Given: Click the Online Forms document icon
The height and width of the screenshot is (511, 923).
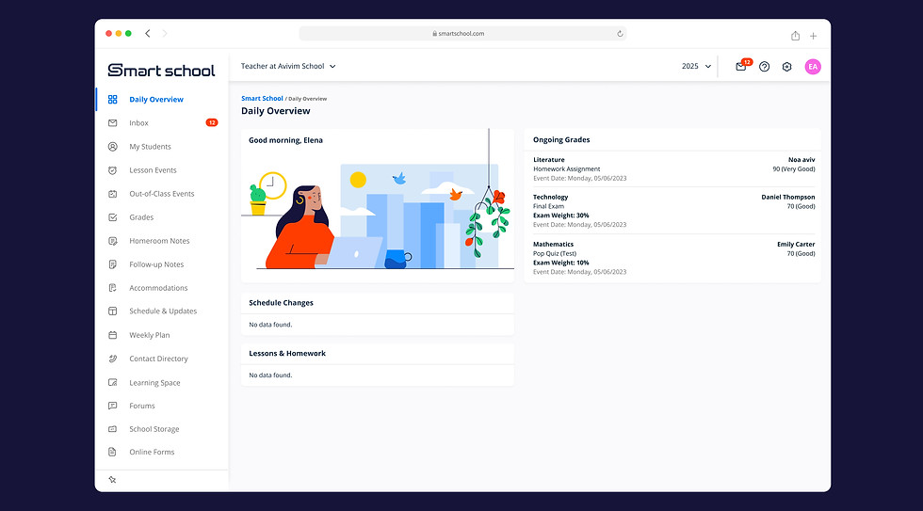Looking at the screenshot, I should (112, 452).
